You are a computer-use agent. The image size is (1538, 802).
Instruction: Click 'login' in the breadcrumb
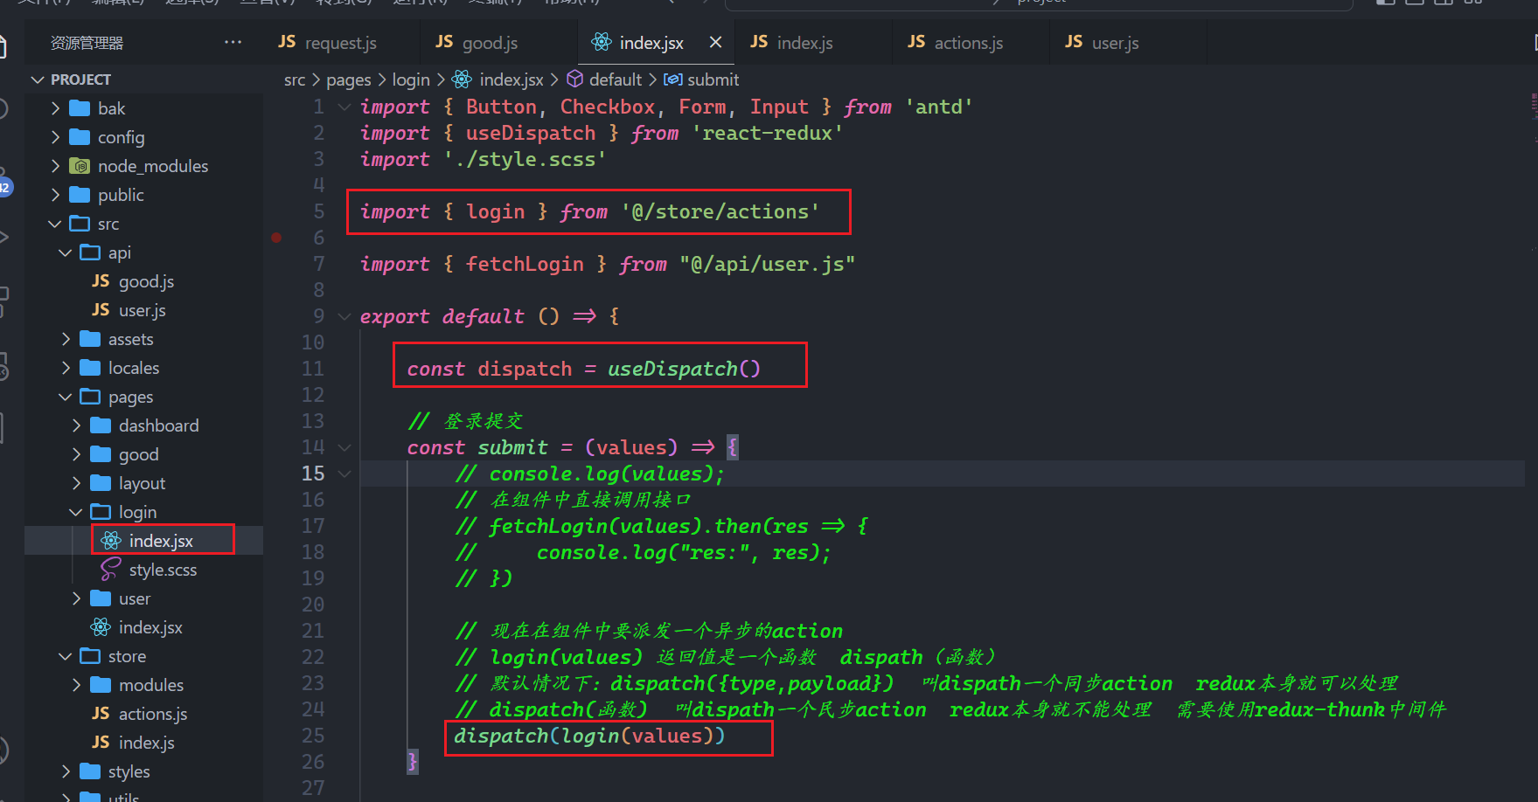pos(411,80)
